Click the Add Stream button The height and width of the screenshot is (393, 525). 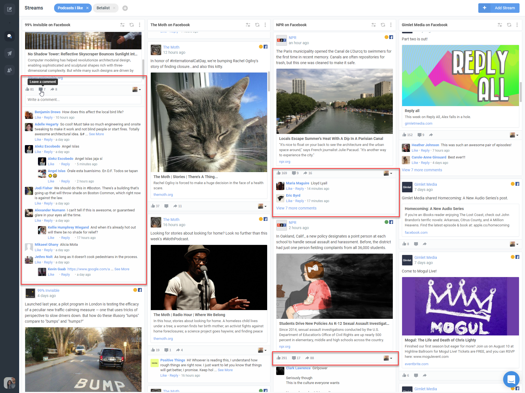(499, 8)
